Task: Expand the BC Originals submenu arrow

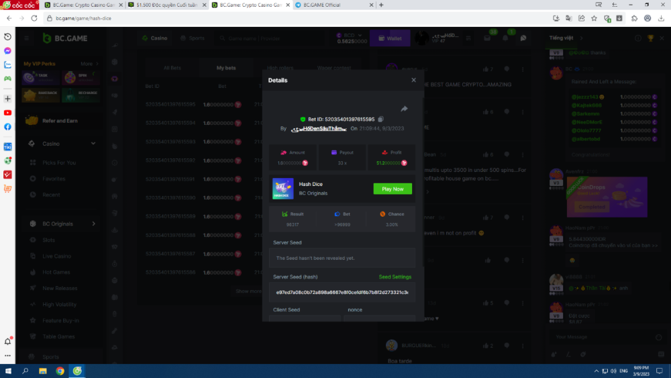Action: [x=93, y=224]
